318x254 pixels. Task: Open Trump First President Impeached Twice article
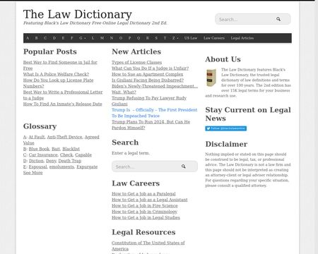pyautogui.click(x=155, y=113)
